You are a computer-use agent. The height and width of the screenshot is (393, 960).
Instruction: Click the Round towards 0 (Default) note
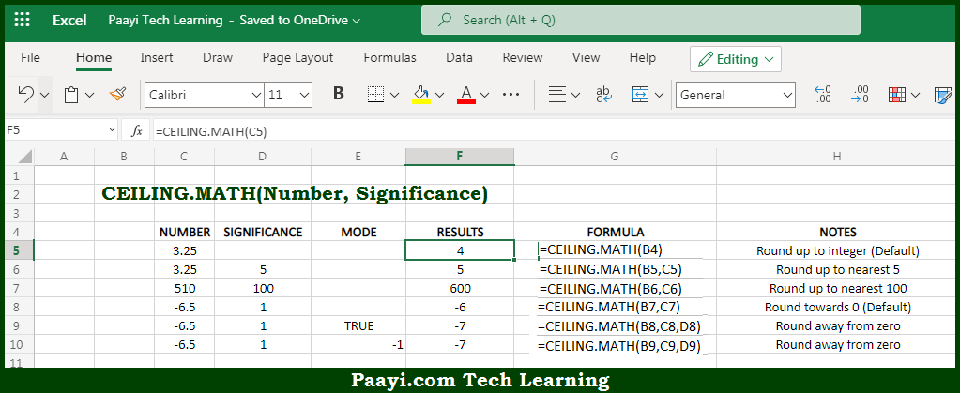click(838, 308)
